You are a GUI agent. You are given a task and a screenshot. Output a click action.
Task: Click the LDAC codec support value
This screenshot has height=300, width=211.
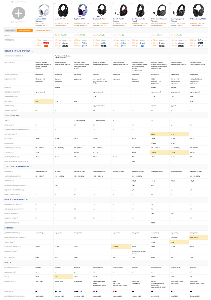[153, 223]
